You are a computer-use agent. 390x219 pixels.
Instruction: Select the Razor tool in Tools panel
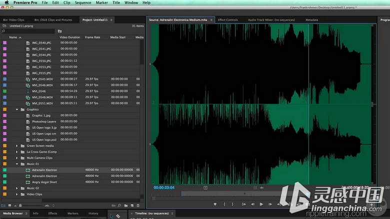pos(118,217)
